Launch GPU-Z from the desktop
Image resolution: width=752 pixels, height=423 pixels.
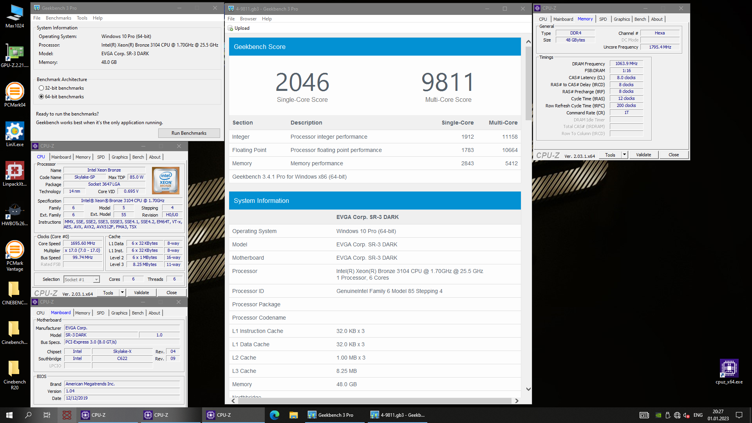pos(14,56)
